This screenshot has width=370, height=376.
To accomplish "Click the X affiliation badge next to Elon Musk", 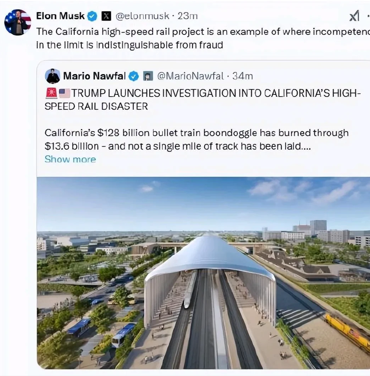I will pyautogui.click(x=106, y=16).
